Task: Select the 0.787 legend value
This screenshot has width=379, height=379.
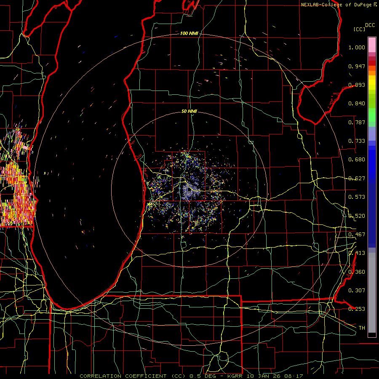Action: [x=357, y=122]
